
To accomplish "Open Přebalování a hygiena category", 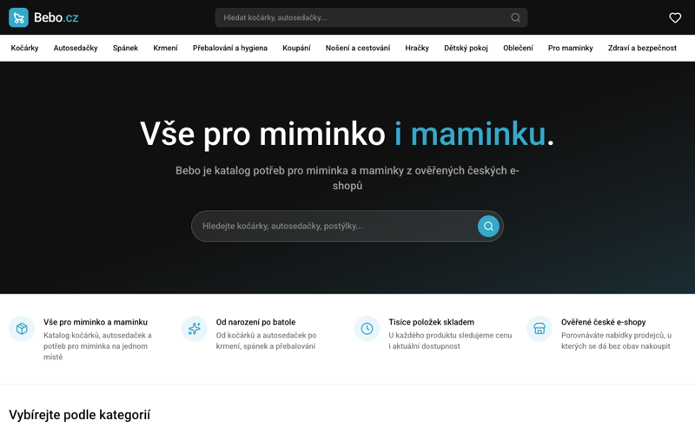I will tap(230, 48).
